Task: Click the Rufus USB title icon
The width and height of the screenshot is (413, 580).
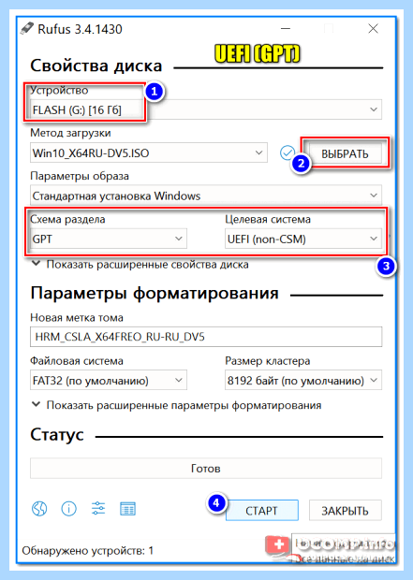Action: coord(27,28)
